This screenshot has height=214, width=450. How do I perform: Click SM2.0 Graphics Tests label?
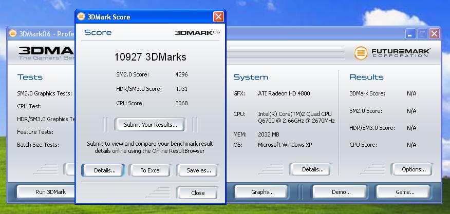pos(45,93)
